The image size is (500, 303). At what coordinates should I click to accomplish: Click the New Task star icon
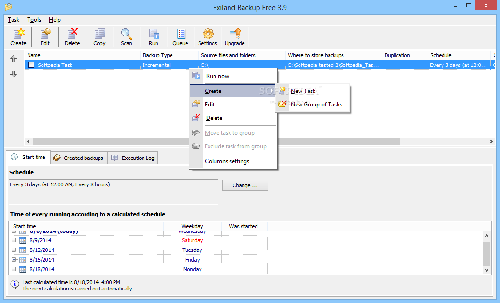tap(282, 91)
